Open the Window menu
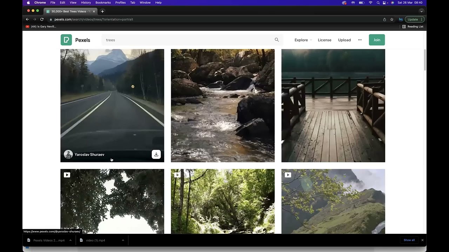 pyautogui.click(x=145, y=2)
